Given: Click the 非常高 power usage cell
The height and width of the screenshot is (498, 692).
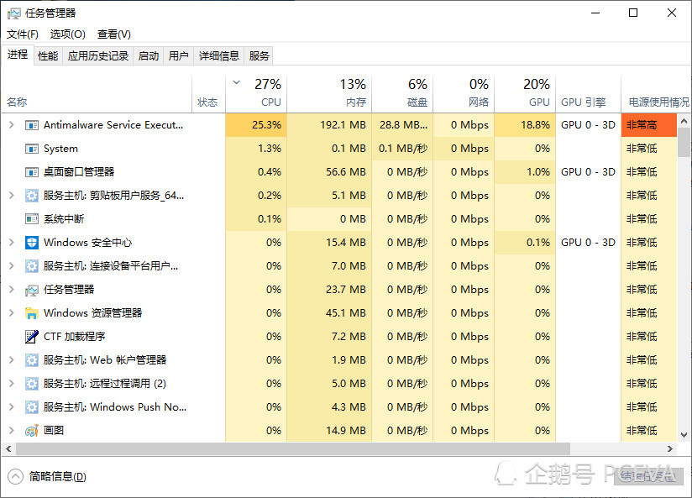Looking at the screenshot, I should click(648, 125).
